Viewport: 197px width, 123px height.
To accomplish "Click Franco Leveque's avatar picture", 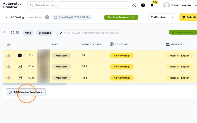I will tap(166, 5).
